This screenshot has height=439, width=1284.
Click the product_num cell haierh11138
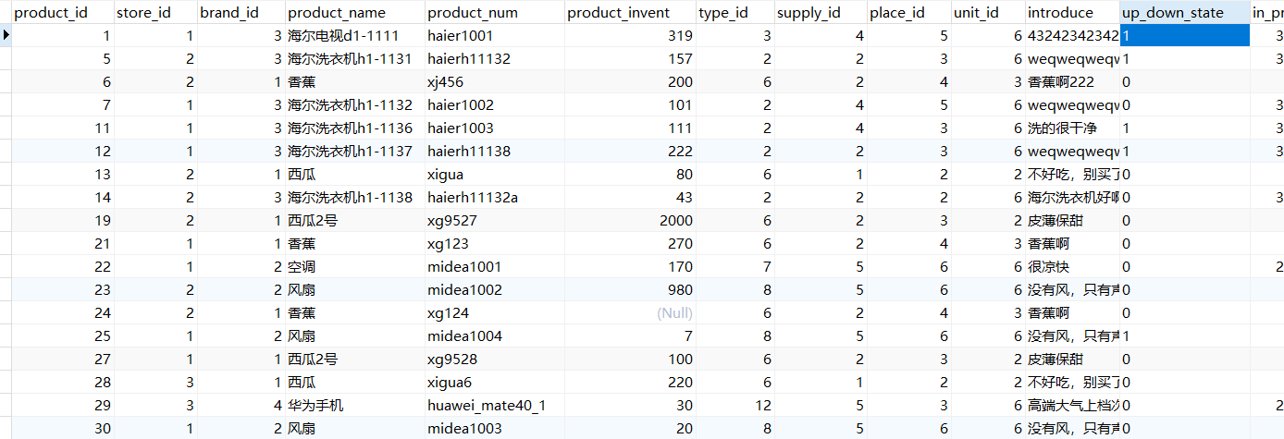pos(494,151)
